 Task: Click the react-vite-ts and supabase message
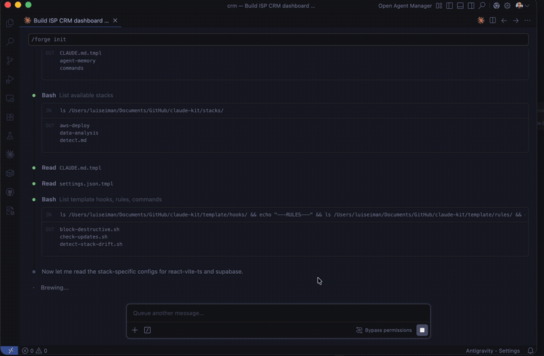point(142,272)
